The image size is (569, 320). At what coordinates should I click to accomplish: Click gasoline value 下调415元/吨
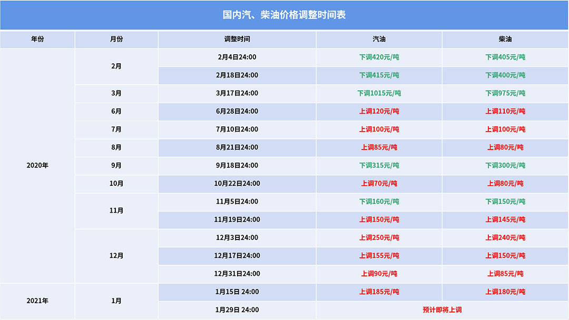(379, 75)
